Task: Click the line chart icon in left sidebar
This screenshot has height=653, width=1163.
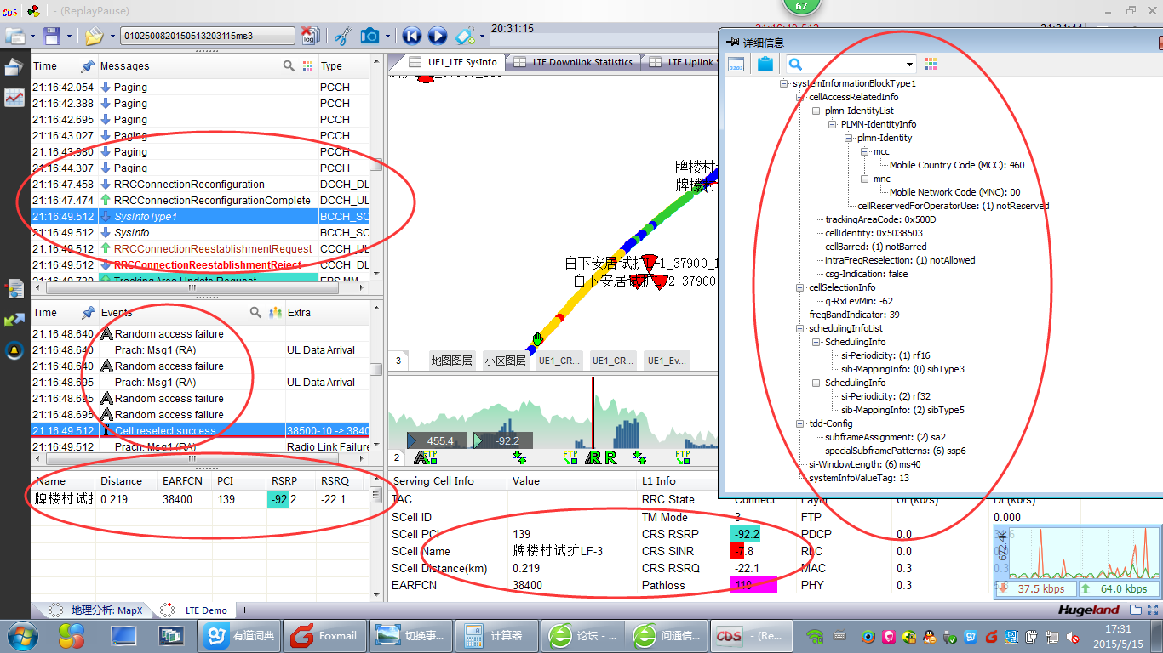Action: point(14,97)
